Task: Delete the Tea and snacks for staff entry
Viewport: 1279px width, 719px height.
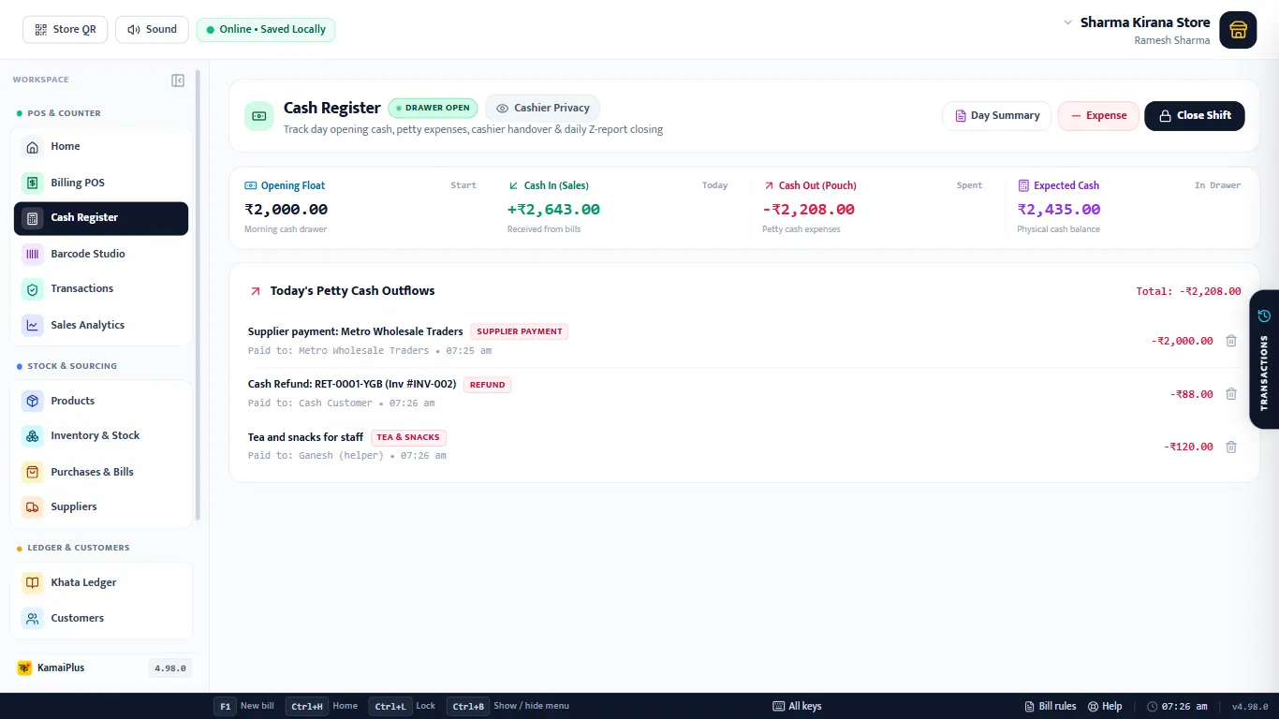Action: (x=1231, y=447)
